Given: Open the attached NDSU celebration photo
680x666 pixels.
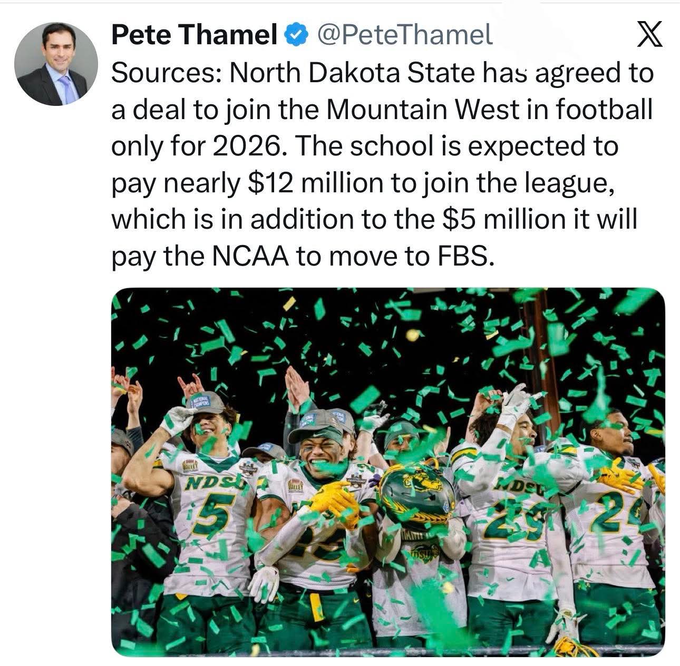Looking at the screenshot, I should pos(388,472).
